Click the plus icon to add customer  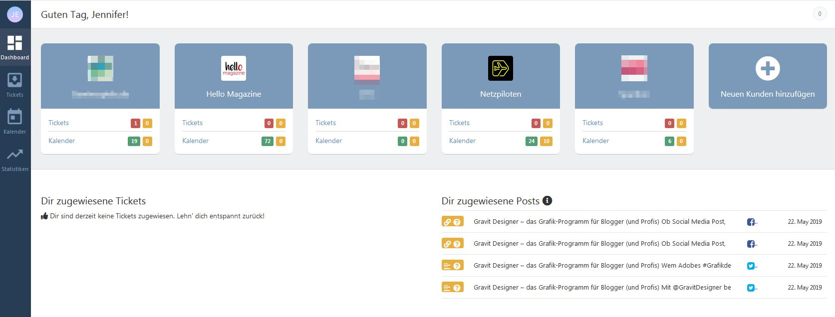click(767, 69)
